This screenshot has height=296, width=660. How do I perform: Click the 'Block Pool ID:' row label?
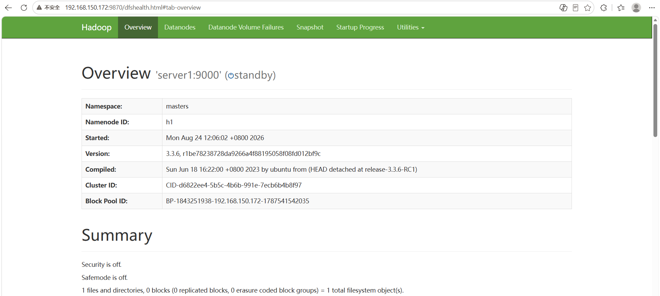106,201
